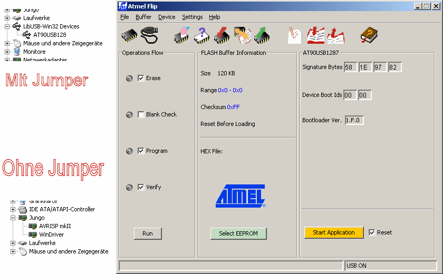The image size is (443, 274).
Task: Run the Verify Target Device compare icon
Action: click(243, 35)
